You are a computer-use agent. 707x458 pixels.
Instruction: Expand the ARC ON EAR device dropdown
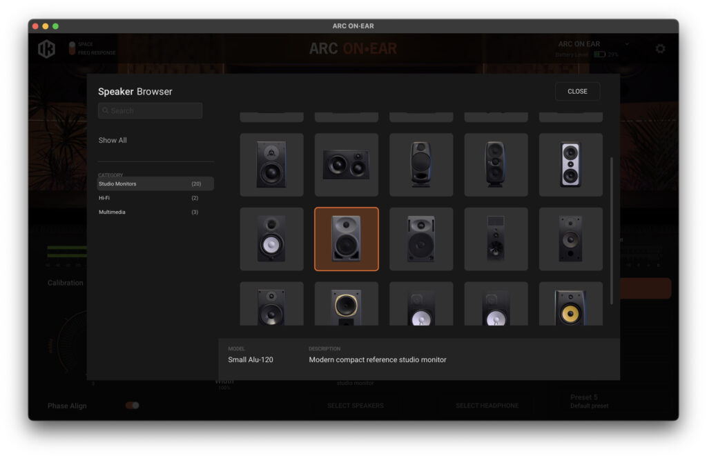pos(627,44)
